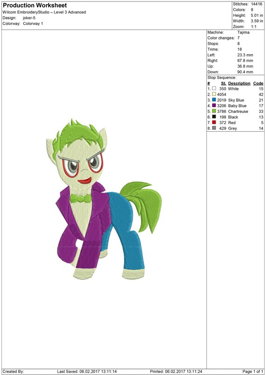Click the joker pony embroidery preview
The height and width of the screenshot is (375, 266).
(104, 200)
